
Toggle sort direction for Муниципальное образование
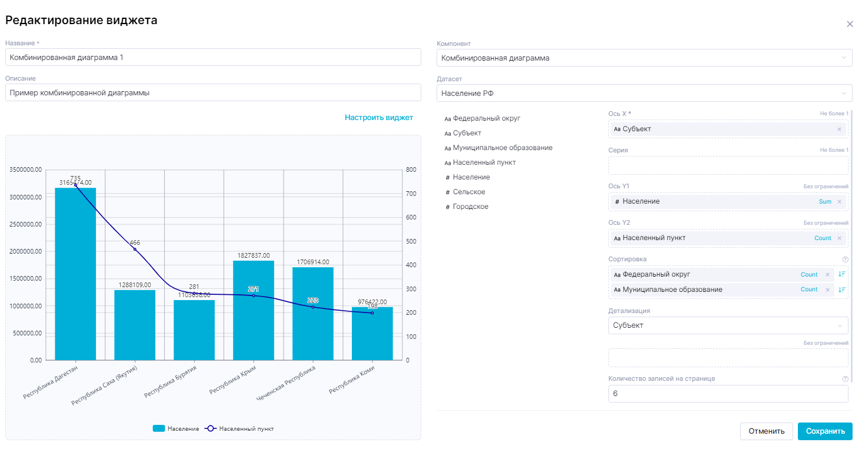tap(842, 290)
